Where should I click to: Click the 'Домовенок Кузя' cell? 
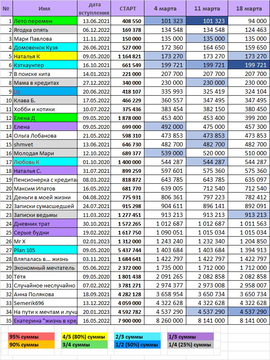pyautogui.click(x=45, y=47)
